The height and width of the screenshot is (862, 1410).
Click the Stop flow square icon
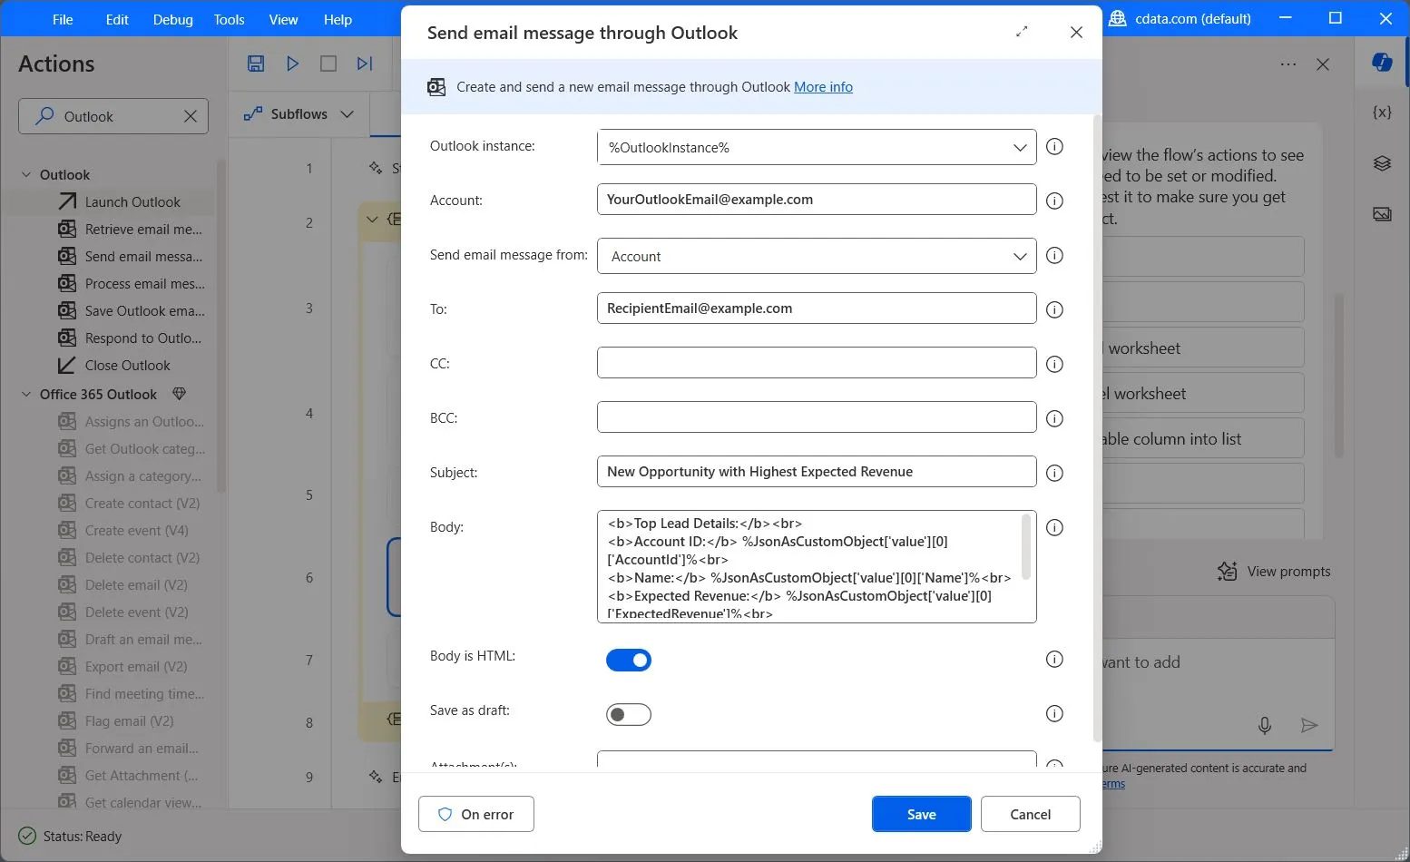coord(328,64)
